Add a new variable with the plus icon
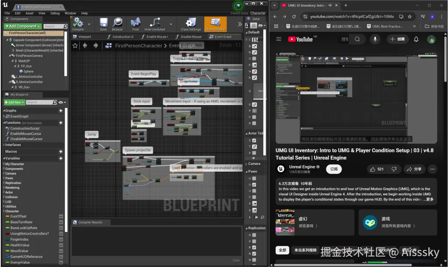448x267 pixels. [60, 158]
